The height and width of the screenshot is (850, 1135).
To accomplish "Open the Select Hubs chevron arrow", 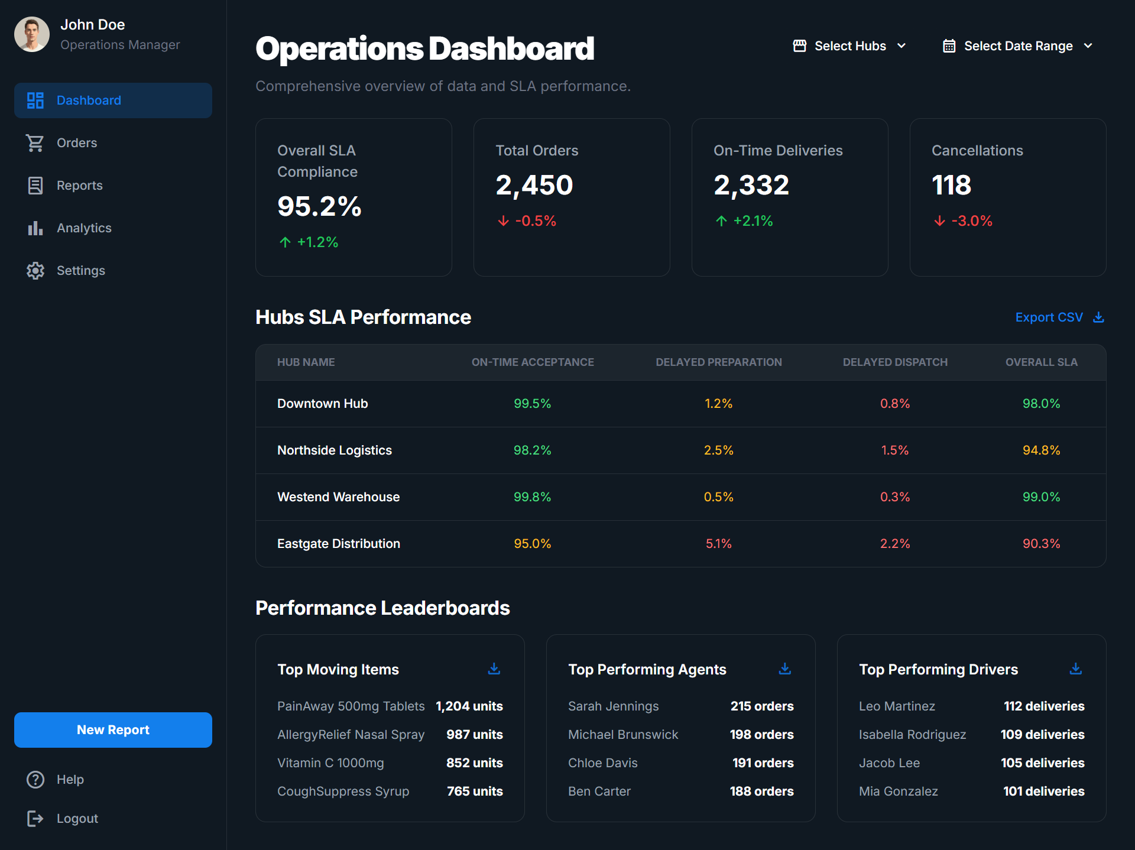I will click(x=901, y=46).
